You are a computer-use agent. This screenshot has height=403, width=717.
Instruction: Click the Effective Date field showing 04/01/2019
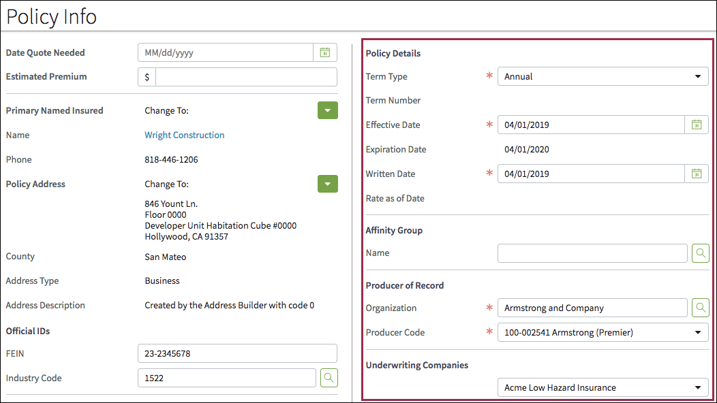(590, 125)
